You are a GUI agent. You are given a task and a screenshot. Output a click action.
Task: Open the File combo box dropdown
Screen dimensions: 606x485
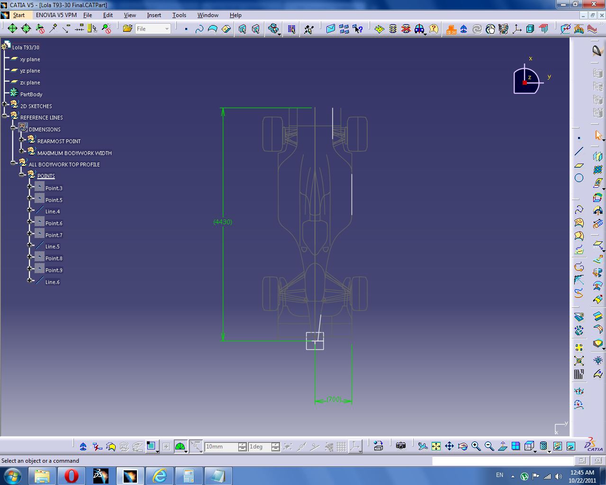click(x=167, y=28)
